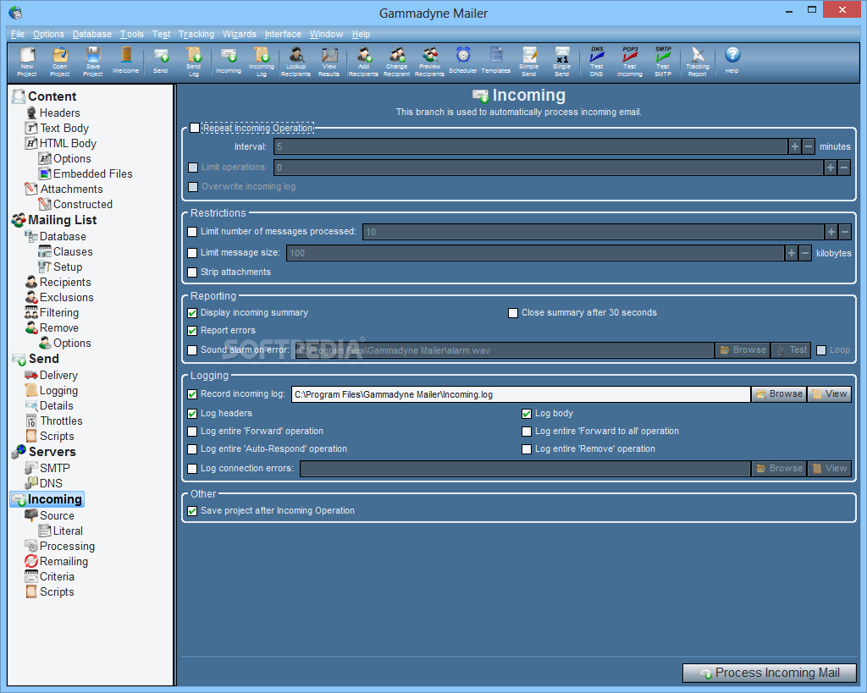This screenshot has height=693, width=867.
Task: Uncheck Report errors checkbox
Action: pos(192,331)
